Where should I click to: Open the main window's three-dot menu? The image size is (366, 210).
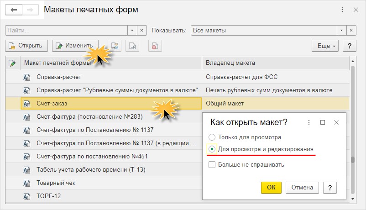pos(342,10)
